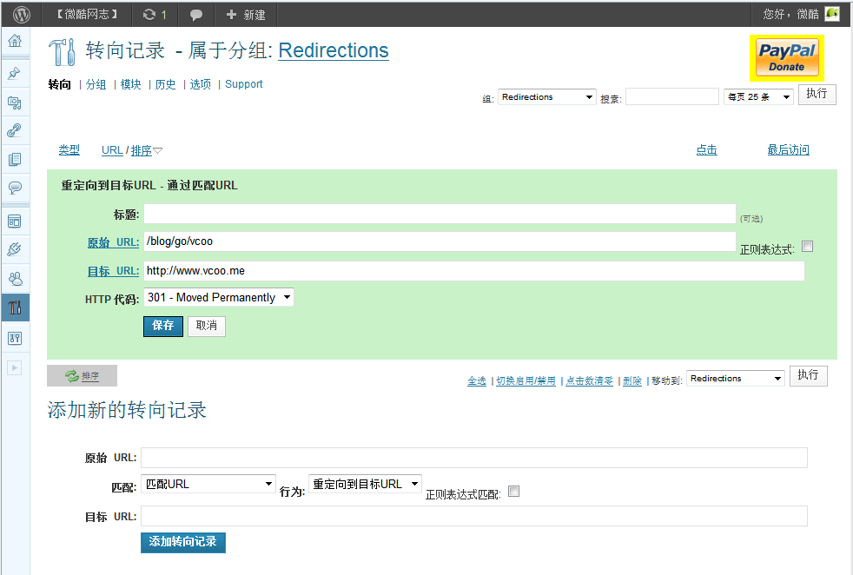Click the 搜索 text field at top

[671, 97]
